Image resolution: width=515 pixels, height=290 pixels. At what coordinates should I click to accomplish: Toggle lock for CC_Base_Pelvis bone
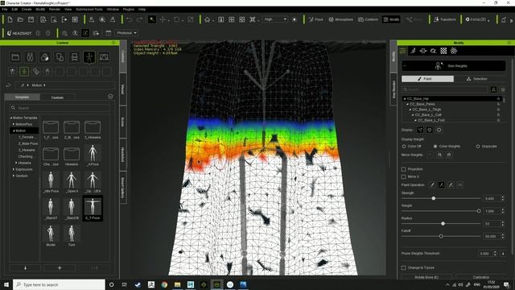pyautogui.click(x=498, y=104)
